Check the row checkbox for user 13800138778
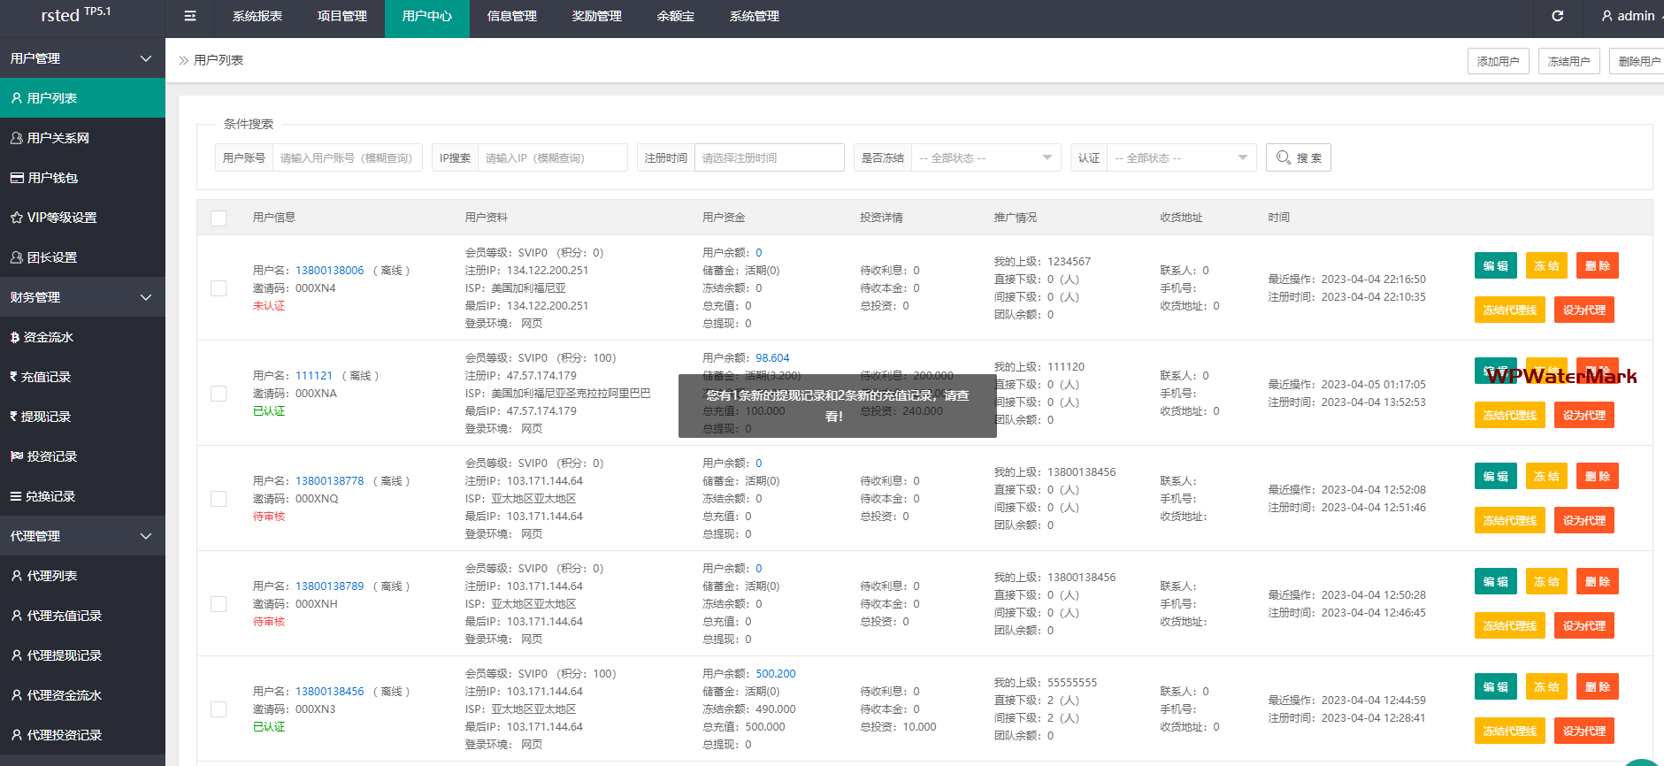Image resolution: width=1664 pixels, height=766 pixels. [219, 499]
